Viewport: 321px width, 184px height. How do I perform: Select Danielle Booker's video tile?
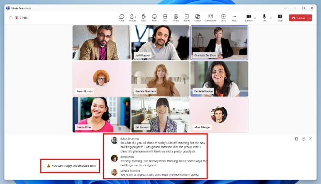point(219,79)
